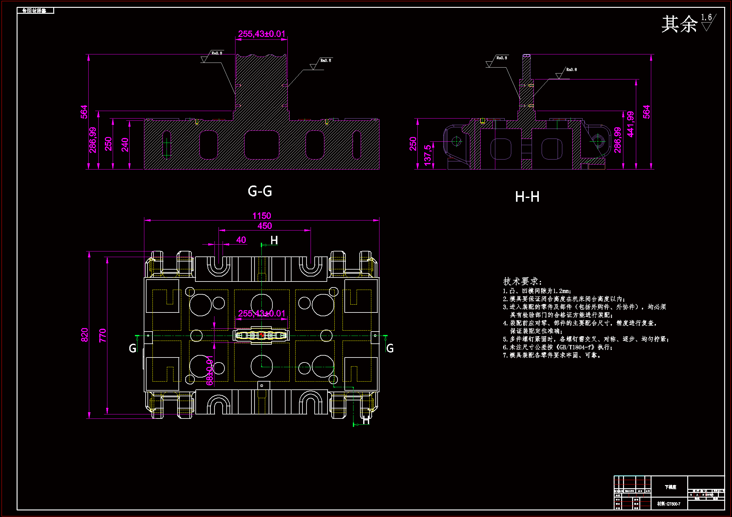732x517 pixels.
Task: Select the 68±0.01 tolerance dimension
Action: [x=209, y=371]
